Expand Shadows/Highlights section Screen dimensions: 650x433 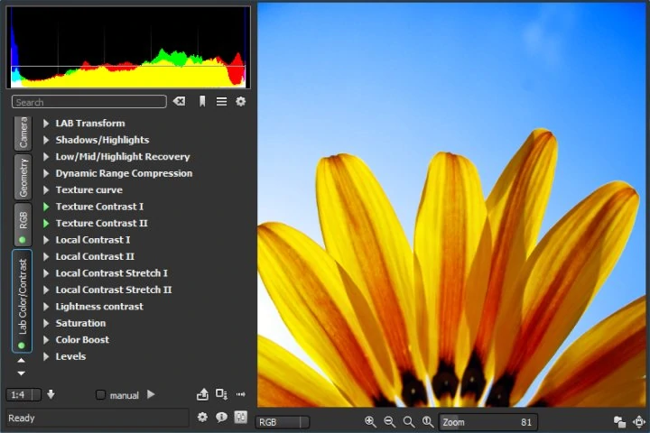coord(46,140)
